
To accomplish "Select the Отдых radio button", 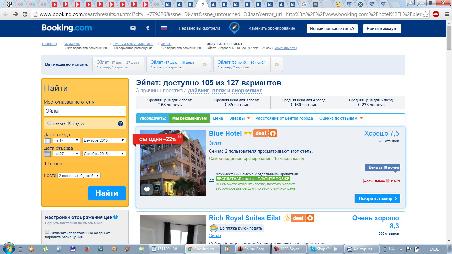I will click(69, 123).
